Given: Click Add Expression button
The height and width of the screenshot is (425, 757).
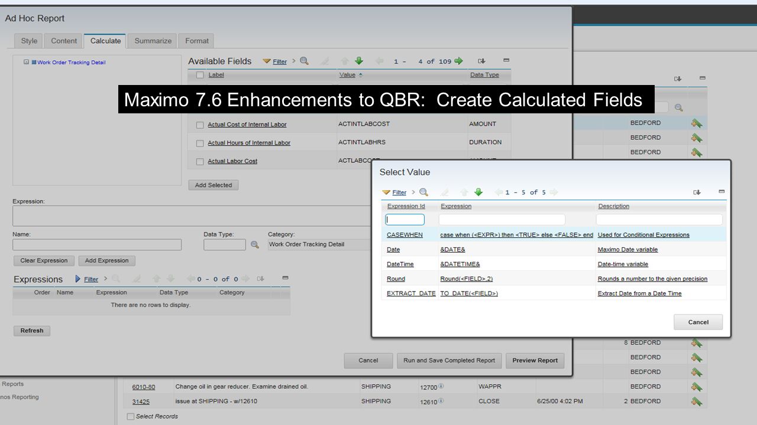Looking at the screenshot, I should click(x=106, y=260).
